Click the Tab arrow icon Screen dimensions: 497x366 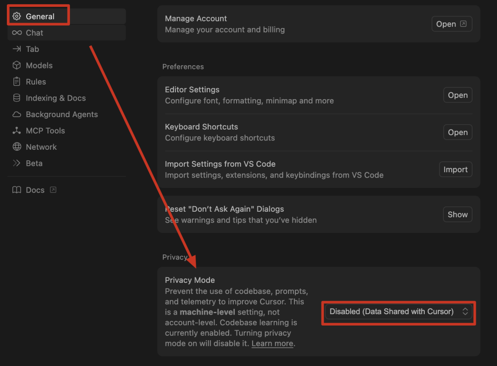(x=17, y=49)
